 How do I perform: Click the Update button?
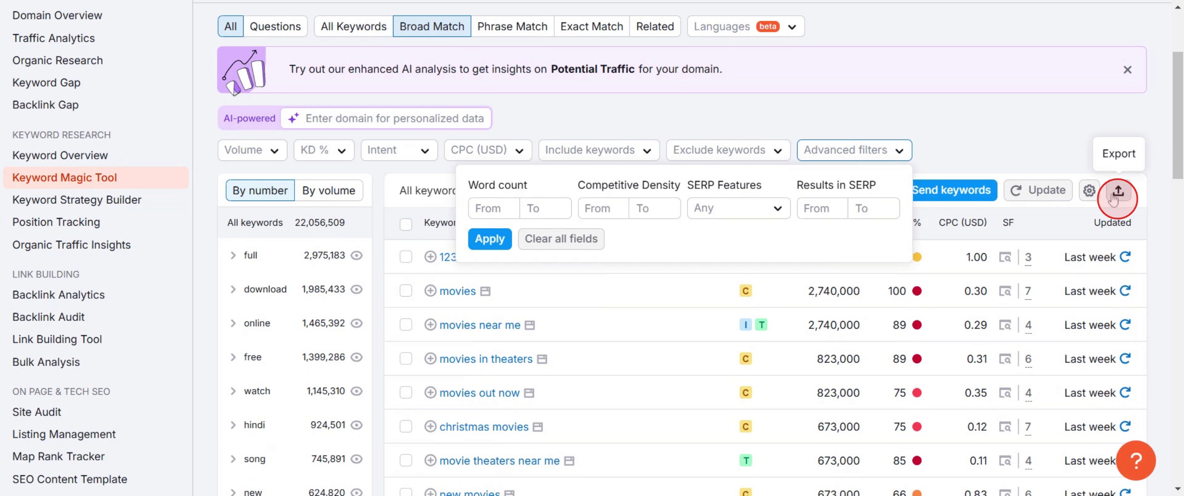pyautogui.click(x=1038, y=190)
